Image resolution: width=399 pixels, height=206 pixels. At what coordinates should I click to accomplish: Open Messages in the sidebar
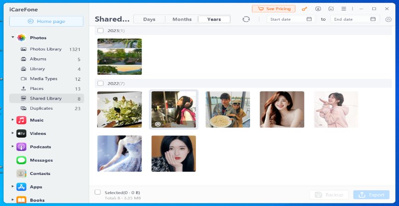click(x=41, y=160)
